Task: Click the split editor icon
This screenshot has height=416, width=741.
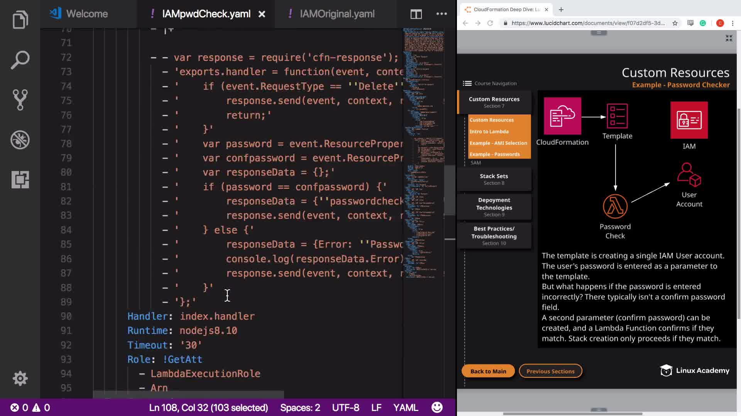Action: tap(416, 14)
